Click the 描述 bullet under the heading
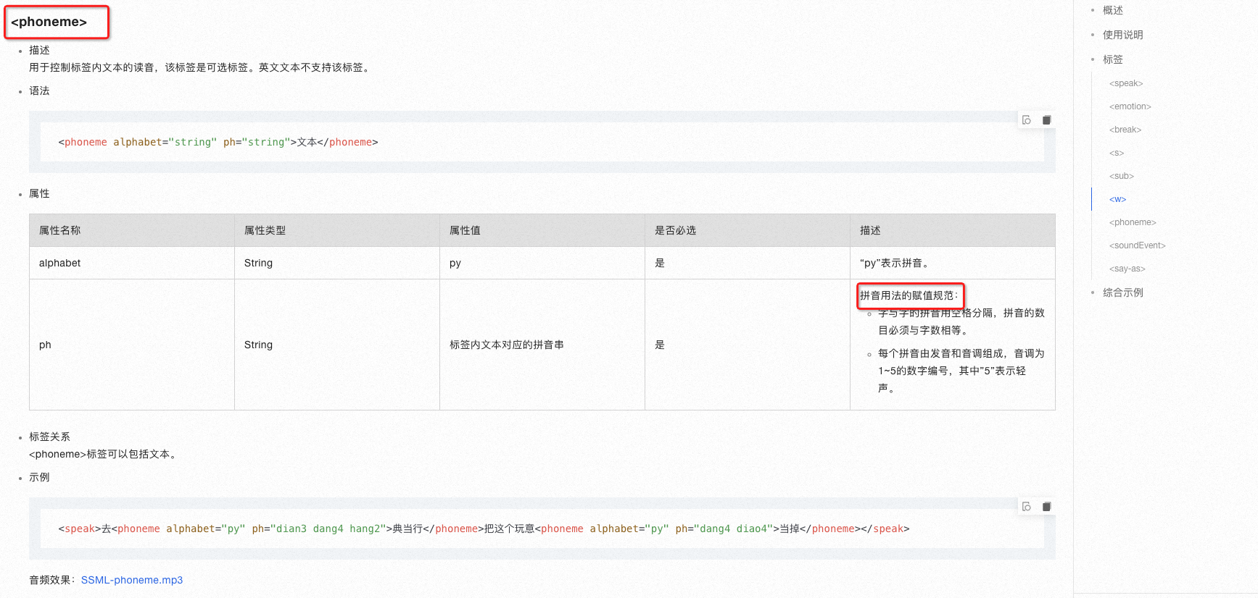 coord(39,50)
